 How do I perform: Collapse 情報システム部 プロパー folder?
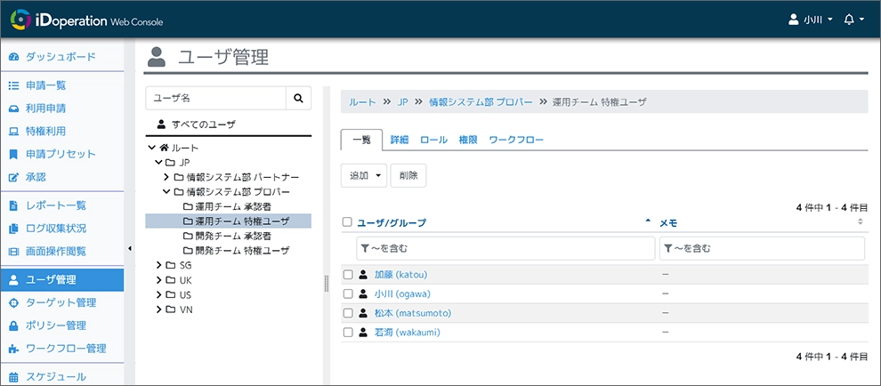(x=166, y=191)
